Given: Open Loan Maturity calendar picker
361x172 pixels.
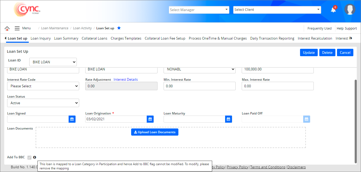Looking at the screenshot, I should [x=229, y=119].
